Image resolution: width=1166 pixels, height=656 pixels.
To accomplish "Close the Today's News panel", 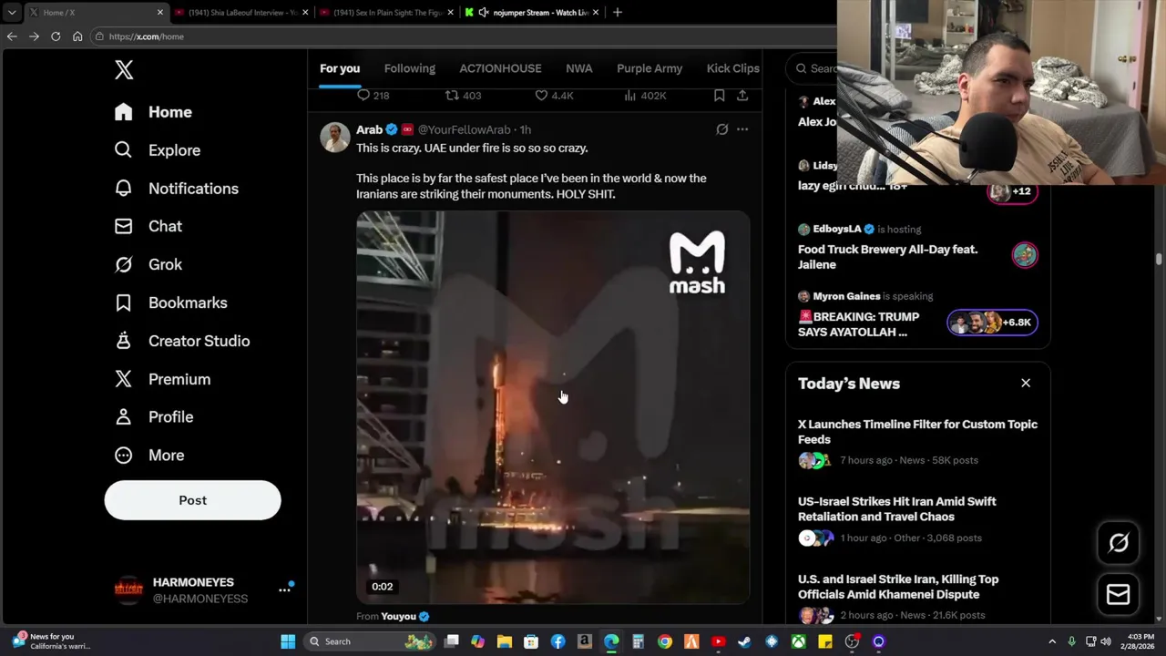I will pyautogui.click(x=1026, y=384).
